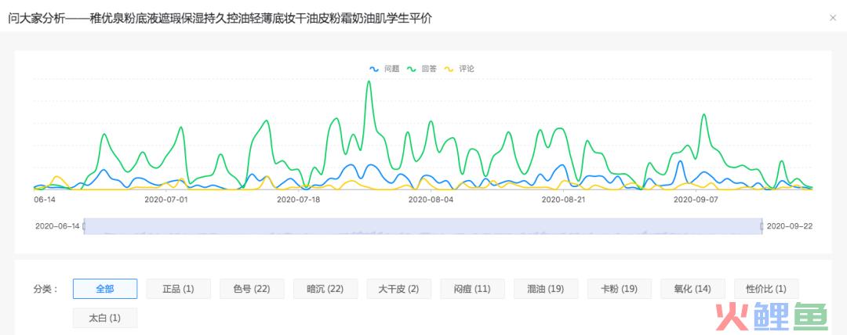This screenshot has height=335, width=847.
Task: Select the 全部 category filter
Action: (x=105, y=289)
